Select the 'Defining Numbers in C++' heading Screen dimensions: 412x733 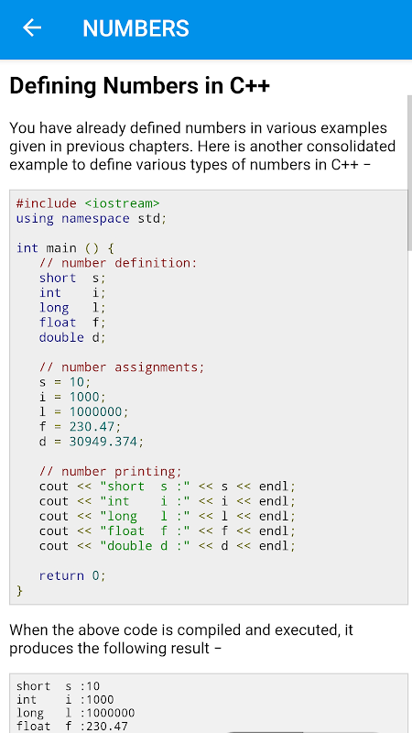pos(140,86)
